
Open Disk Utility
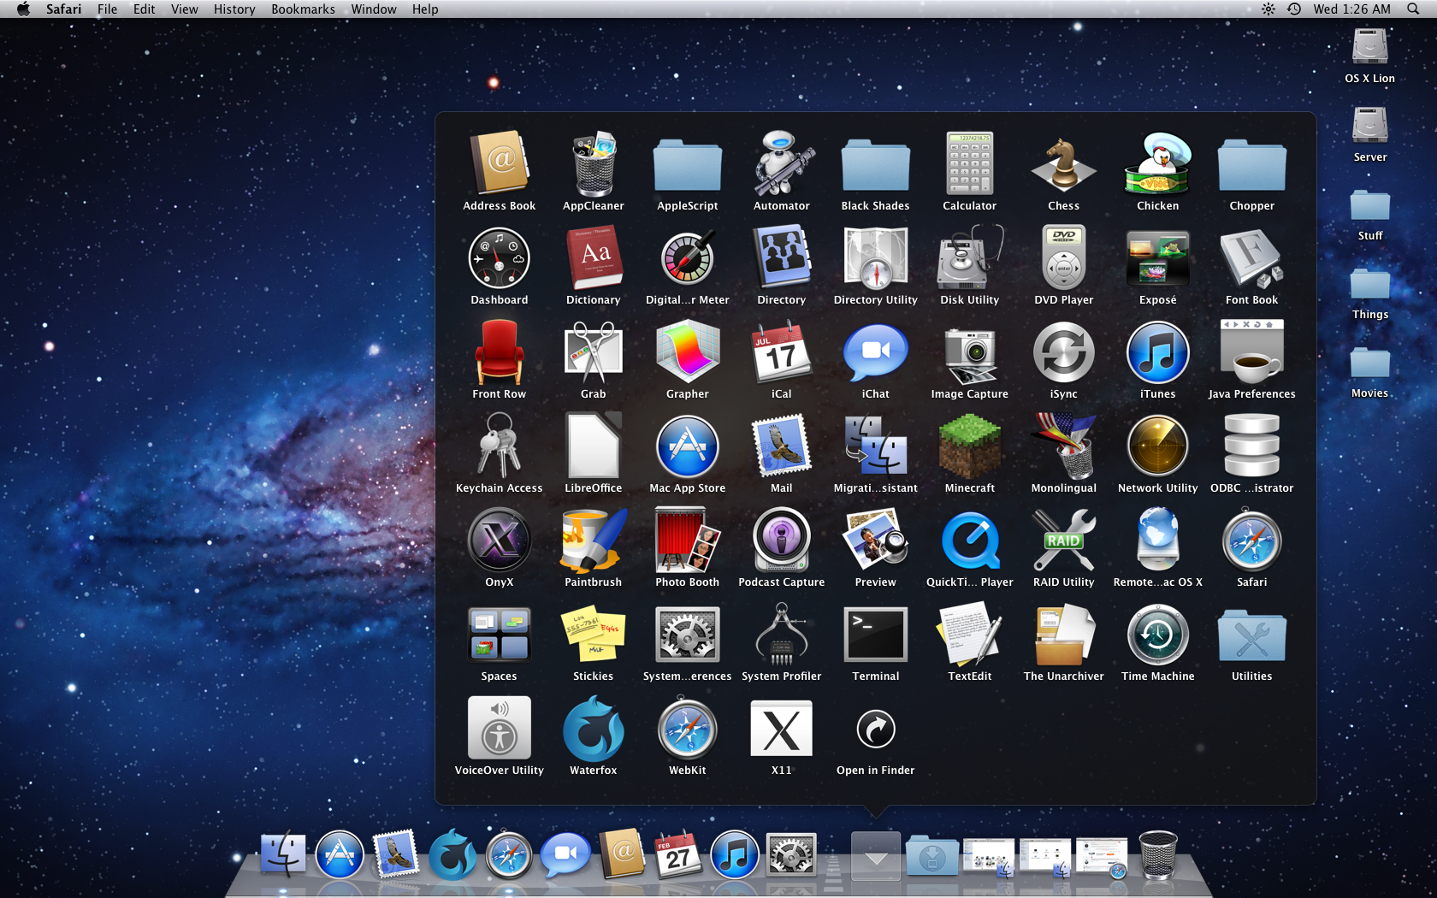pos(969,257)
